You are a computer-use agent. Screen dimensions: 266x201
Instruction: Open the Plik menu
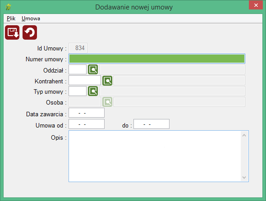point(11,18)
